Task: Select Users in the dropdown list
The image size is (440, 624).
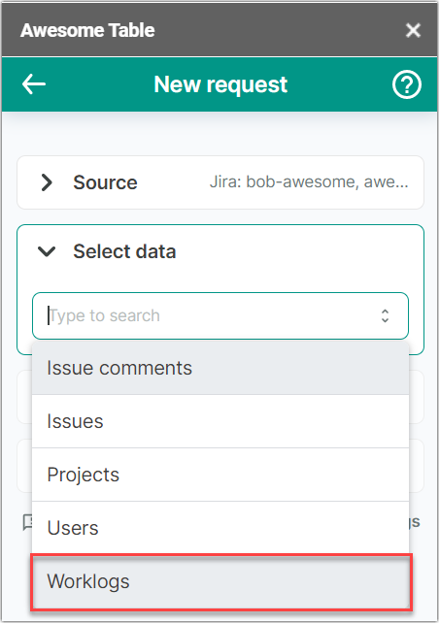Action: coord(220,528)
